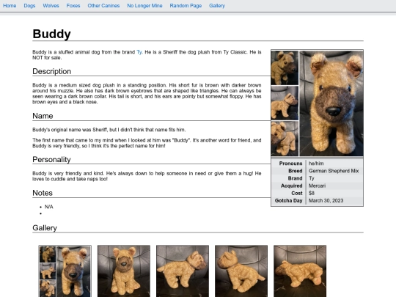This screenshot has width=396, height=297.
Task: Select the $8 cost value
Action: pyautogui.click(x=312, y=193)
